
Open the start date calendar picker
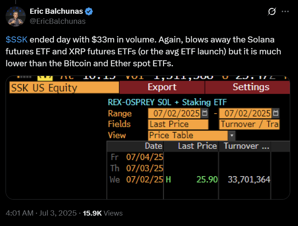[204, 113]
